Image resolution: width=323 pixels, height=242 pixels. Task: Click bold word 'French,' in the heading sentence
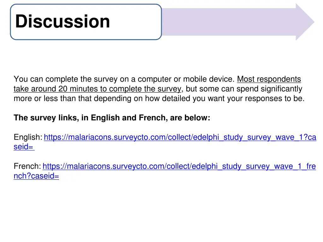(153, 118)
